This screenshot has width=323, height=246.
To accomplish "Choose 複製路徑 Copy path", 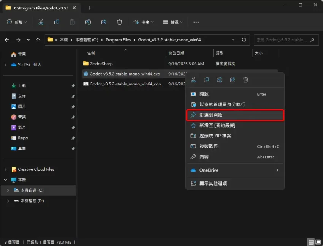I will coord(235,147).
